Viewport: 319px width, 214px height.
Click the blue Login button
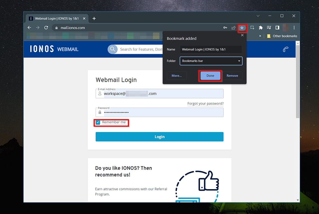pos(159,137)
